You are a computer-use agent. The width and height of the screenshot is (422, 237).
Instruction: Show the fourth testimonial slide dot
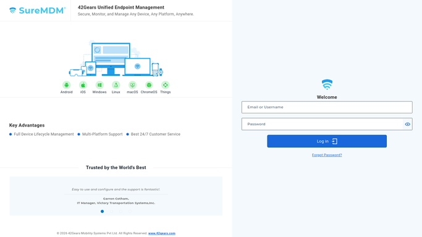[130, 212]
